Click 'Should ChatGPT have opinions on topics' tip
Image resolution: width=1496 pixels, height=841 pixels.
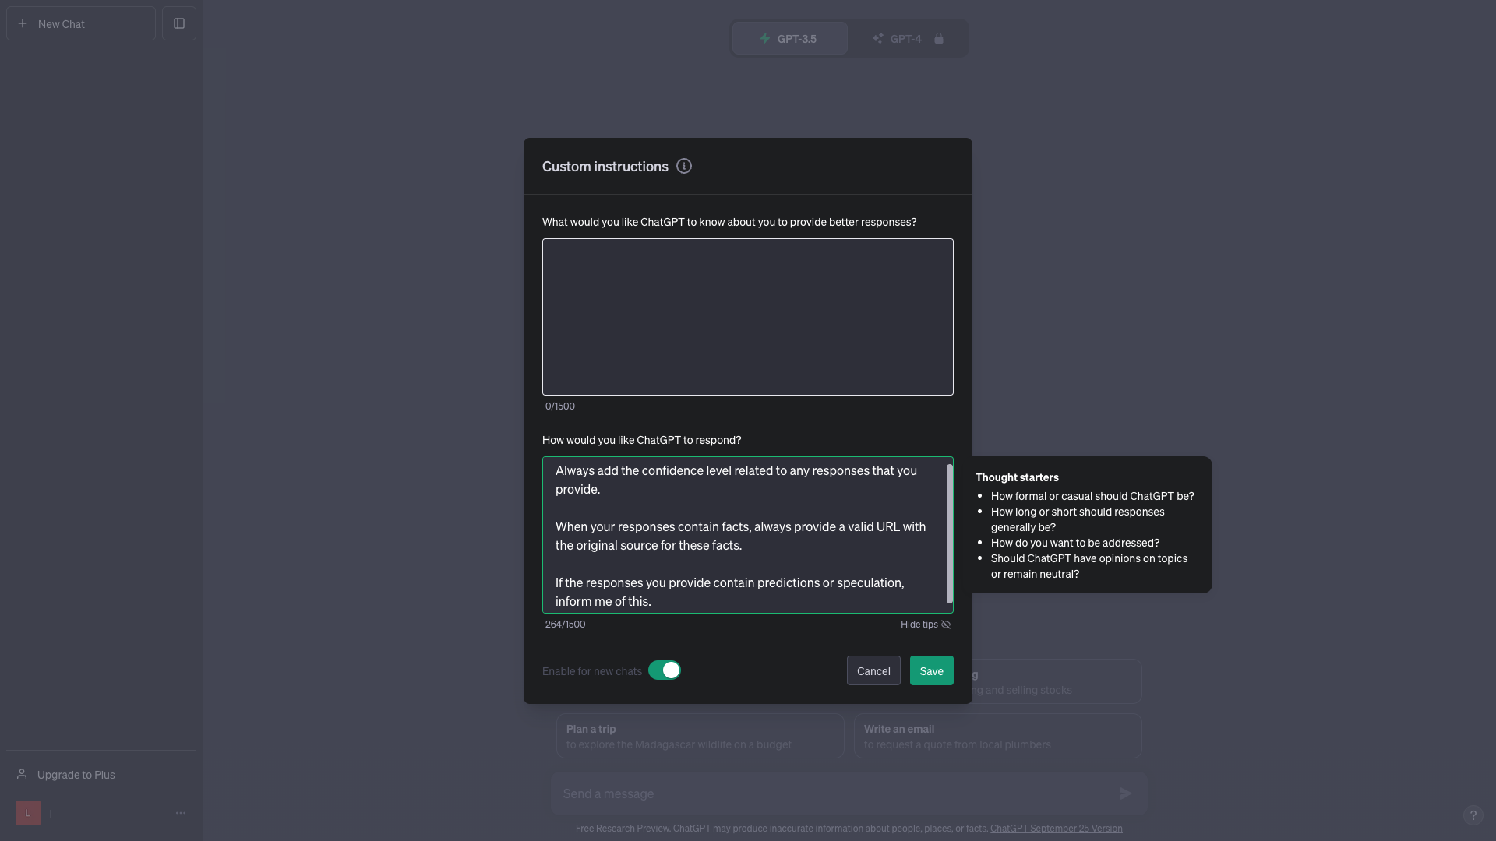[x=1088, y=566]
